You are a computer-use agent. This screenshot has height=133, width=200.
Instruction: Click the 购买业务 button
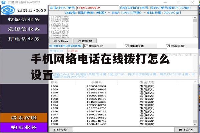(24, 127)
